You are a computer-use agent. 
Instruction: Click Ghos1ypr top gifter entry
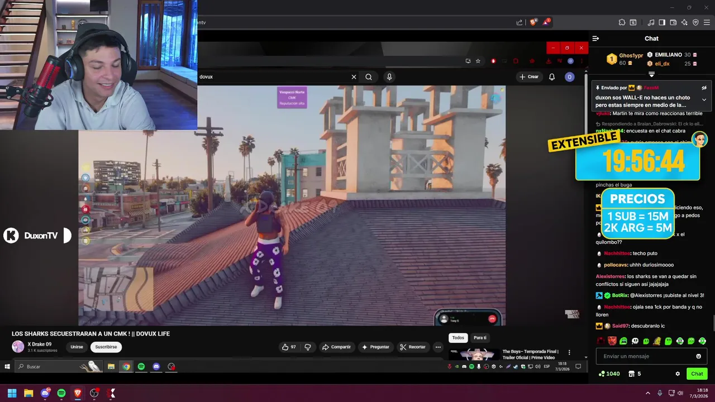pos(625,59)
